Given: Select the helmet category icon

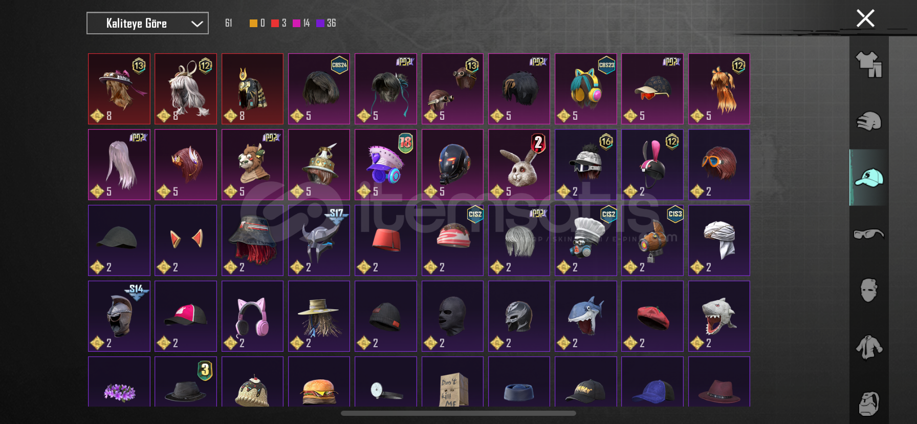Looking at the screenshot, I should tap(869, 121).
